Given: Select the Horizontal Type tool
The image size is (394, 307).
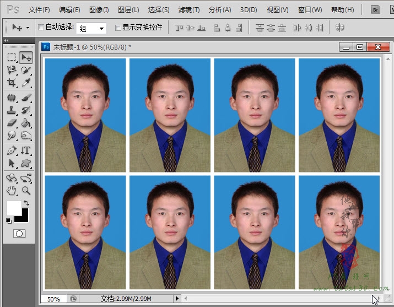Looking at the screenshot, I should [x=25, y=150].
